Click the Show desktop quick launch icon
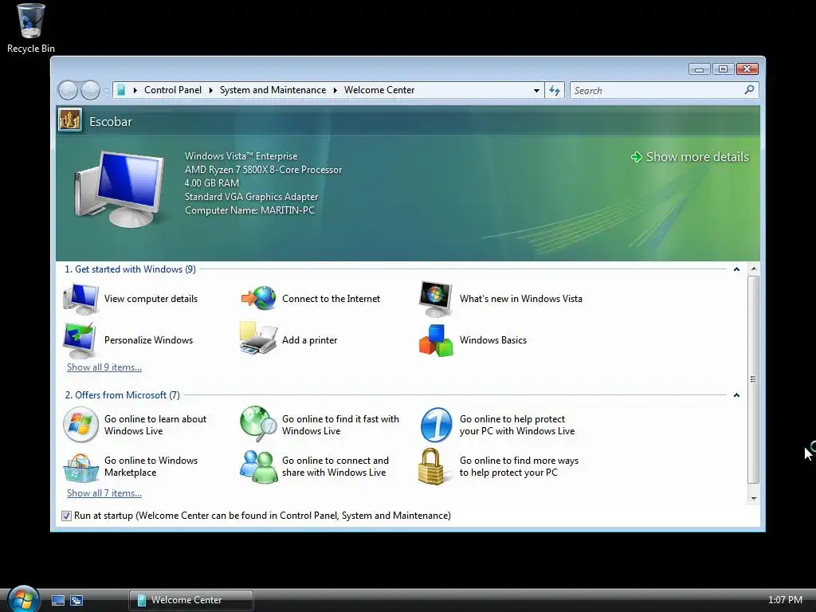 57,600
